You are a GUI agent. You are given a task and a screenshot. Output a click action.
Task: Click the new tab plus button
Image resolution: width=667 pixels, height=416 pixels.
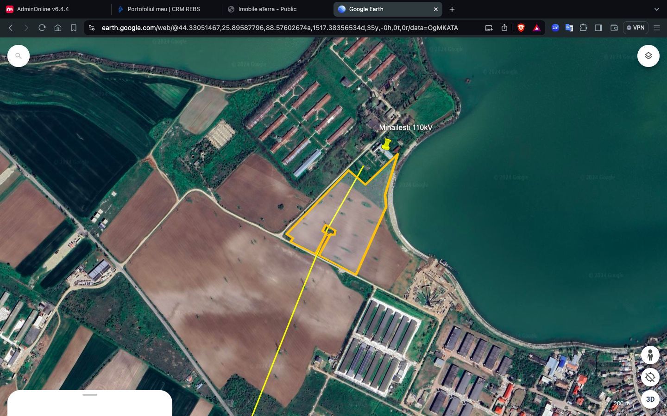[x=452, y=9]
